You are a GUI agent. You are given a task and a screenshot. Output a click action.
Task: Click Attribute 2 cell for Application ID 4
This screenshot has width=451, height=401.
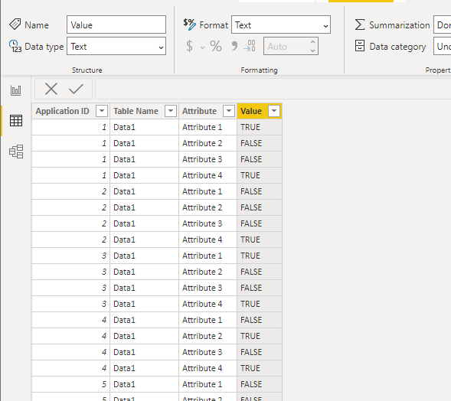[208, 336]
